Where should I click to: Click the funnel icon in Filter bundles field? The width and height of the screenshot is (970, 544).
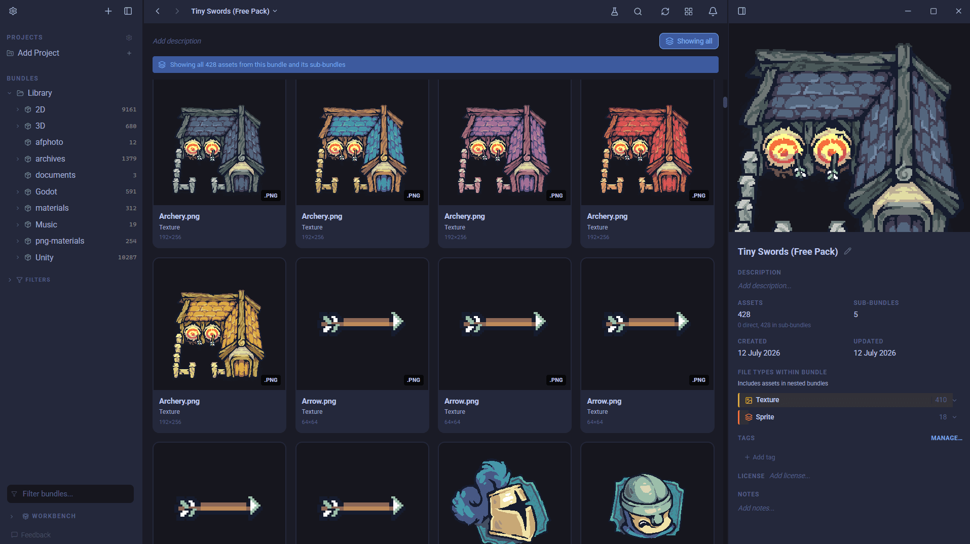pyautogui.click(x=14, y=494)
